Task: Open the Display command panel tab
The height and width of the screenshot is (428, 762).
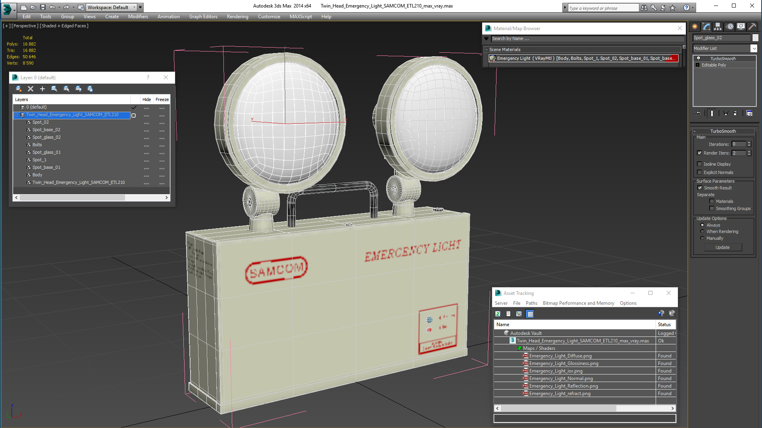Action: pos(741,27)
